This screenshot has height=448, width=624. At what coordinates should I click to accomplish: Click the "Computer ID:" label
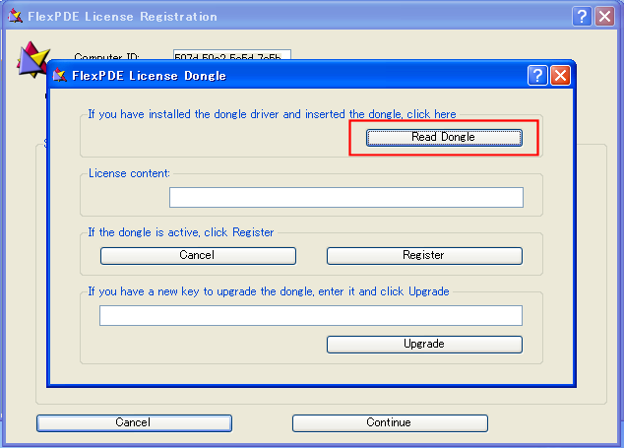(107, 58)
